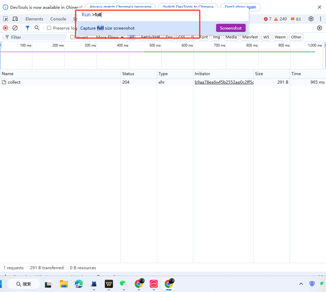Click the 291 B size cell
This screenshot has height=292, width=326.
[x=272, y=82]
